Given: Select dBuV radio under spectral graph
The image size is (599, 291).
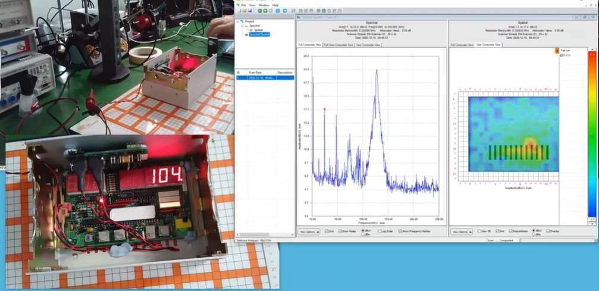Looking at the screenshot, I should point(362,230).
